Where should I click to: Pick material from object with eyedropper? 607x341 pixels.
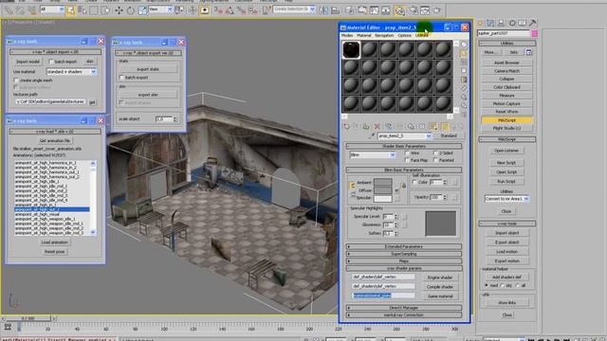pos(372,135)
